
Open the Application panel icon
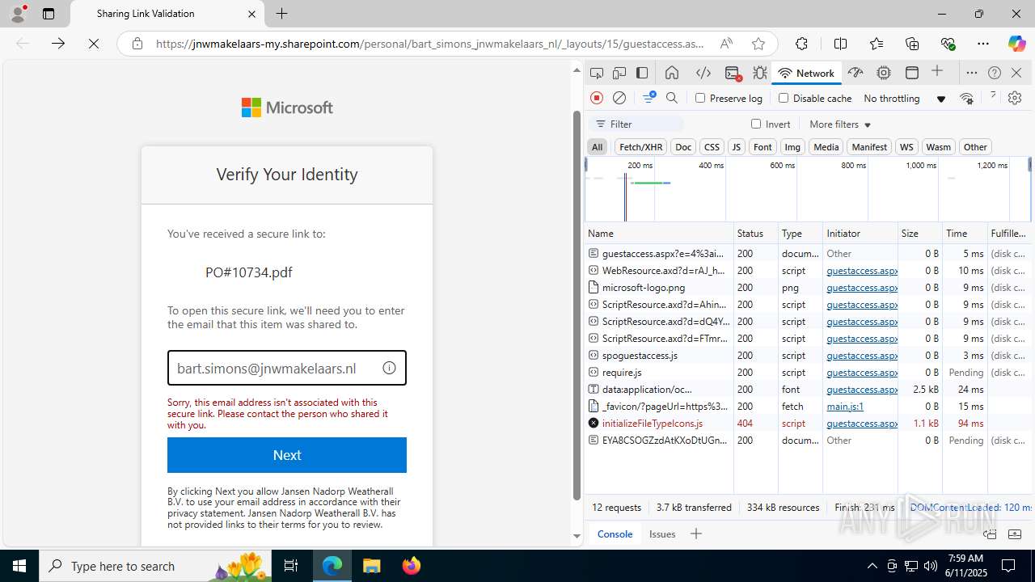912,73
